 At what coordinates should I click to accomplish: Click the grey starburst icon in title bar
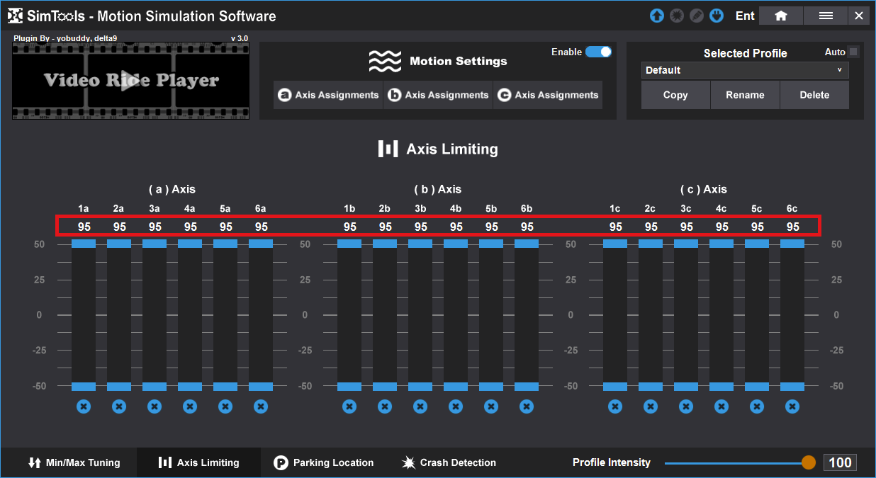677,16
